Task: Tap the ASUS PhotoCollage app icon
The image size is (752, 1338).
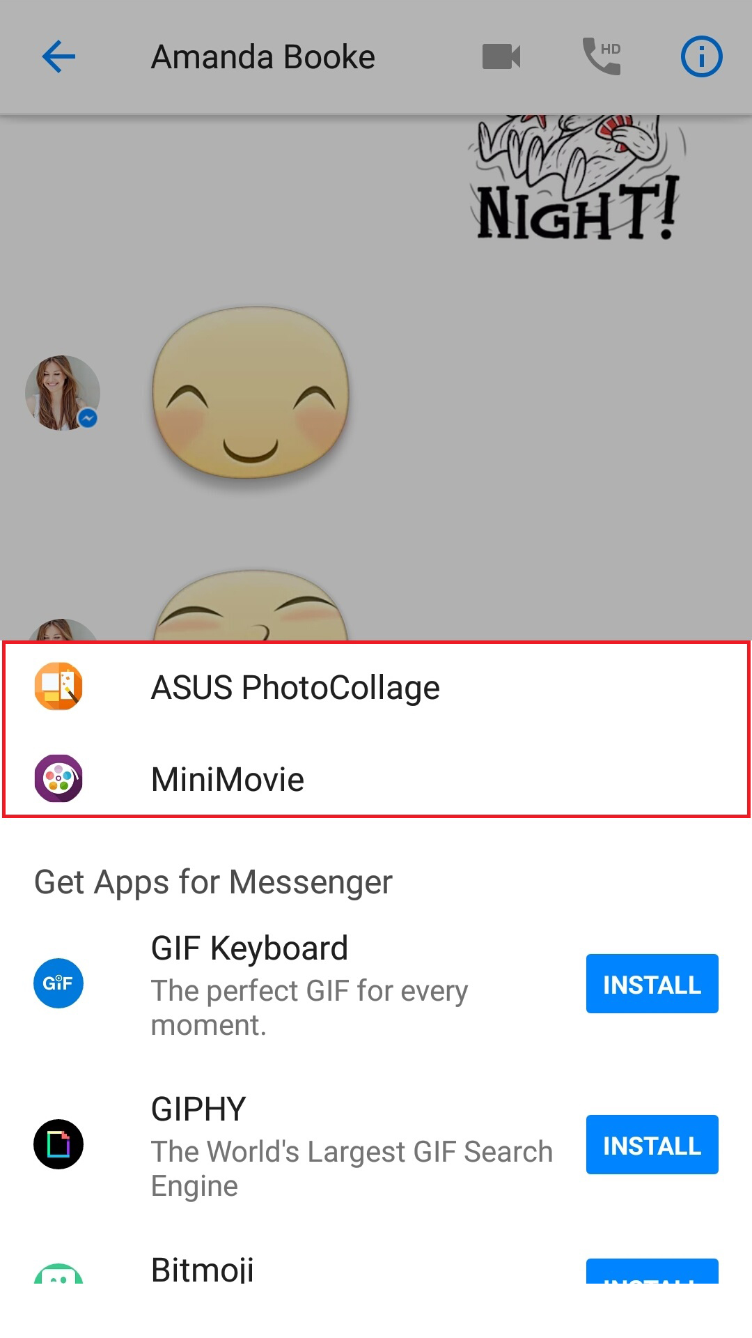Action: click(58, 686)
